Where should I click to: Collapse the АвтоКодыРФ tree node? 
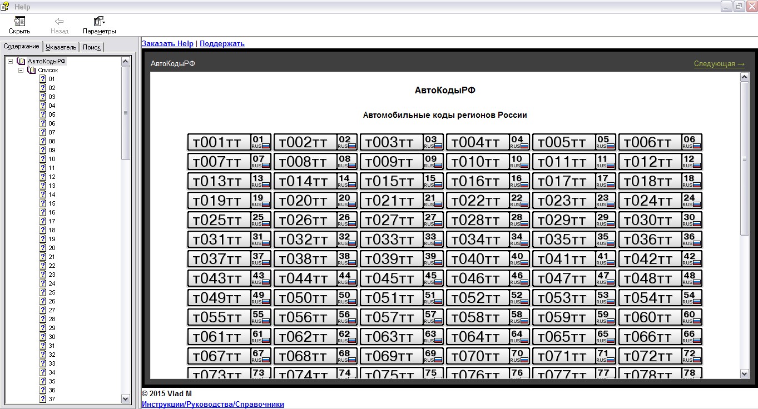tap(11, 61)
